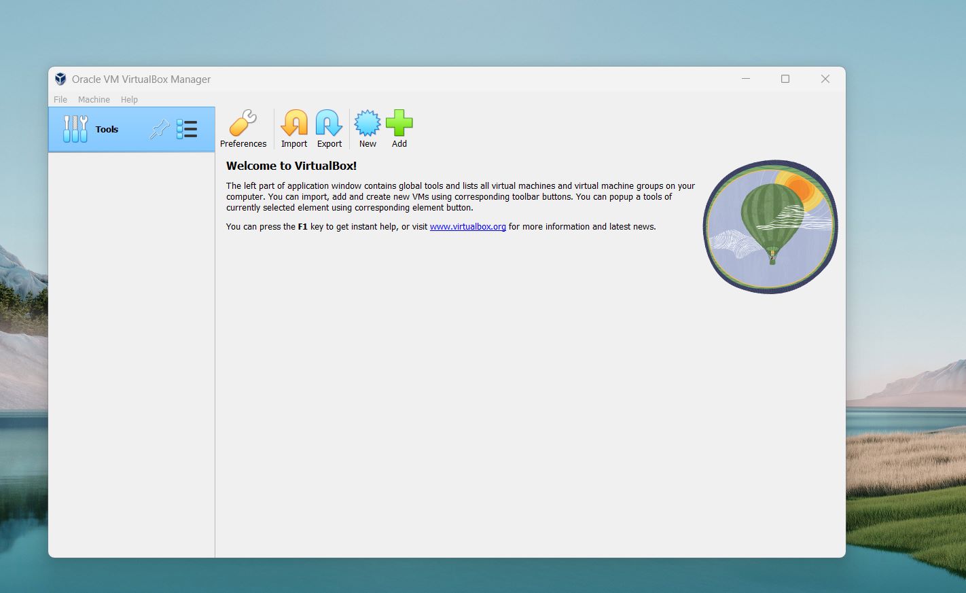Select the Tools item in sidebar
The height and width of the screenshot is (593, 966).
pos(132,129)
